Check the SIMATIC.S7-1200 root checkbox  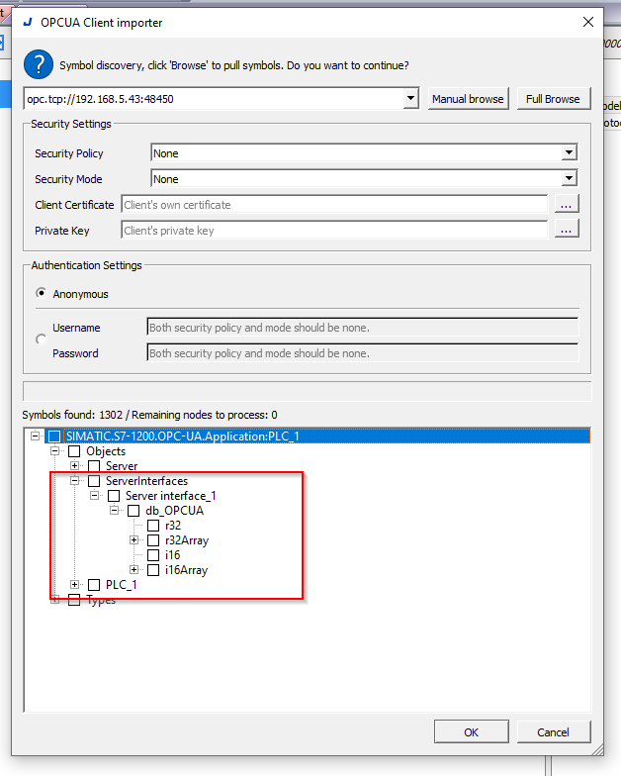point(54,436)
